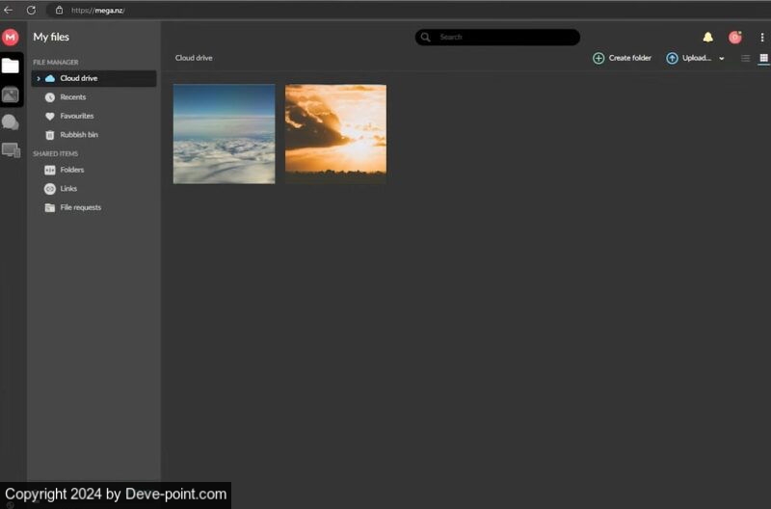This screenshot has width=771, height=509.
Task: Open Recents in the sidebar
Action: point(72,97)
